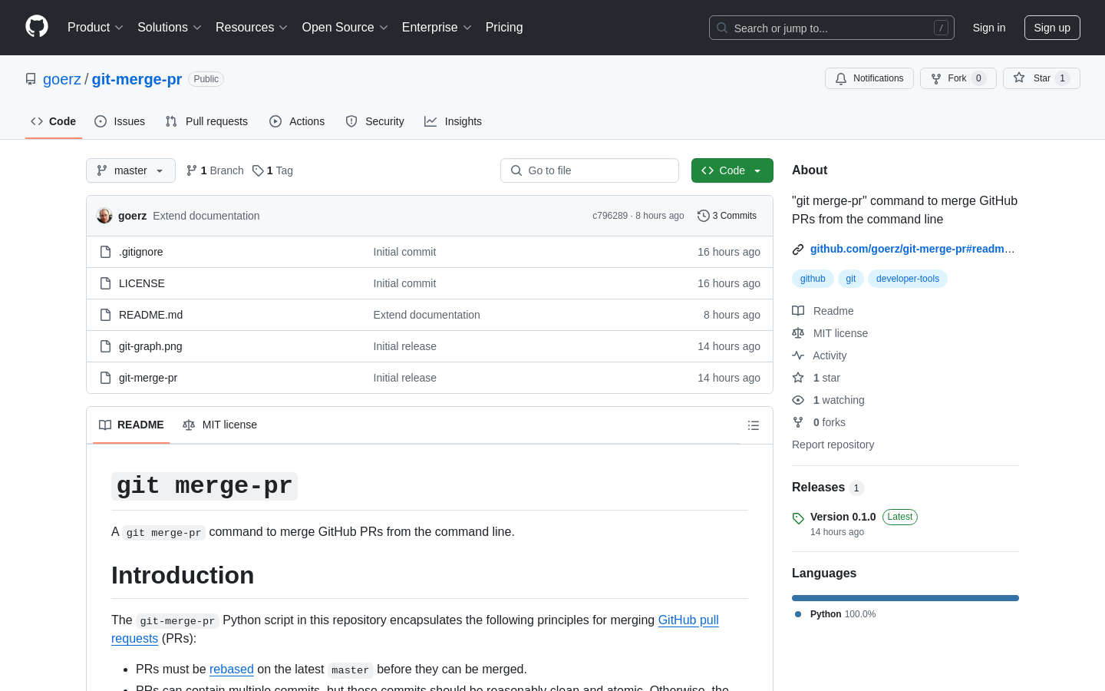Image resolution: width=1105 pixels, height=691 pixels.
Task: Open the Extend documentation commit message in header row
Action: [206, 216]
